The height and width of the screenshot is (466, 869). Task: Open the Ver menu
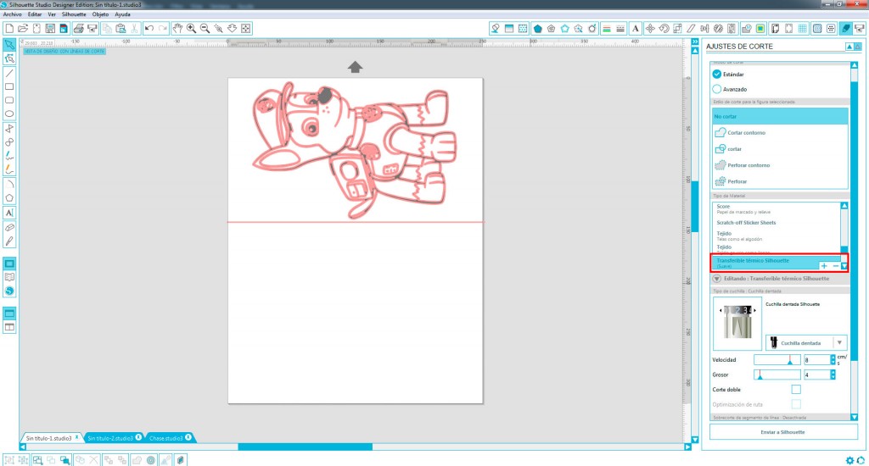52,14
